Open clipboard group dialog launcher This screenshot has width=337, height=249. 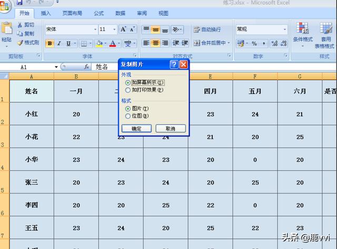tap(38, 56)
